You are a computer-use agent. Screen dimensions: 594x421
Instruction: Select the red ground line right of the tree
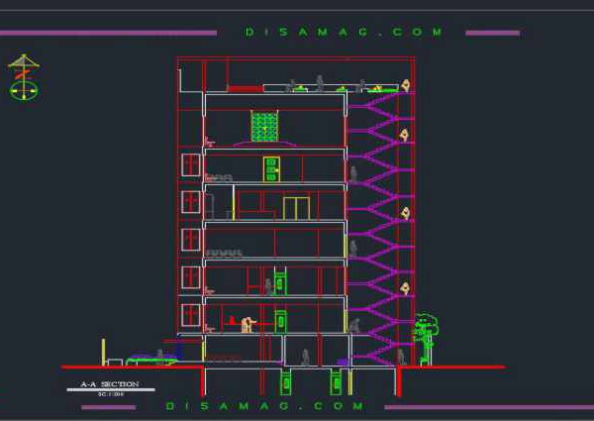pyautogui.click(x=470, y=367)
